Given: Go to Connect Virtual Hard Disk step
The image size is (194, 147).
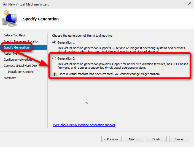Looking at the screenshot, I should tap(20, 66).
